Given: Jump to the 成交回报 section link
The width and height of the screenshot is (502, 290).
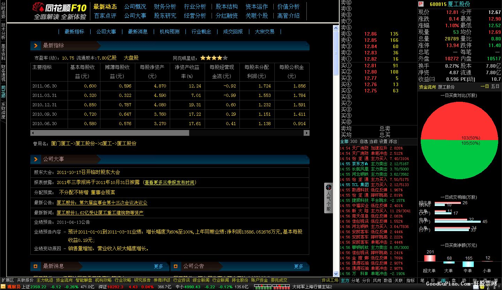Looking at the screenshot, I should 233,32.
